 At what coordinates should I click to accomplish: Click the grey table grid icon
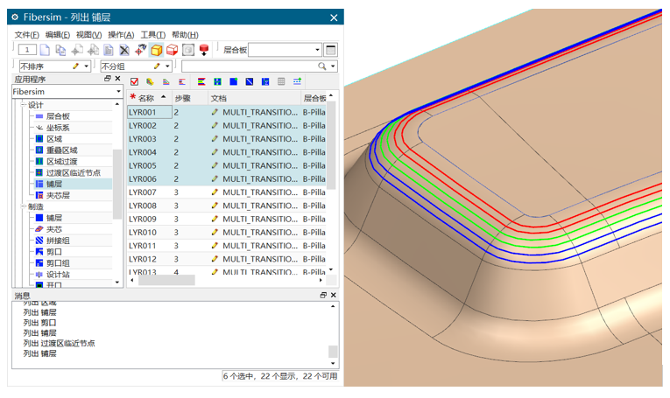tap(281, 81)
